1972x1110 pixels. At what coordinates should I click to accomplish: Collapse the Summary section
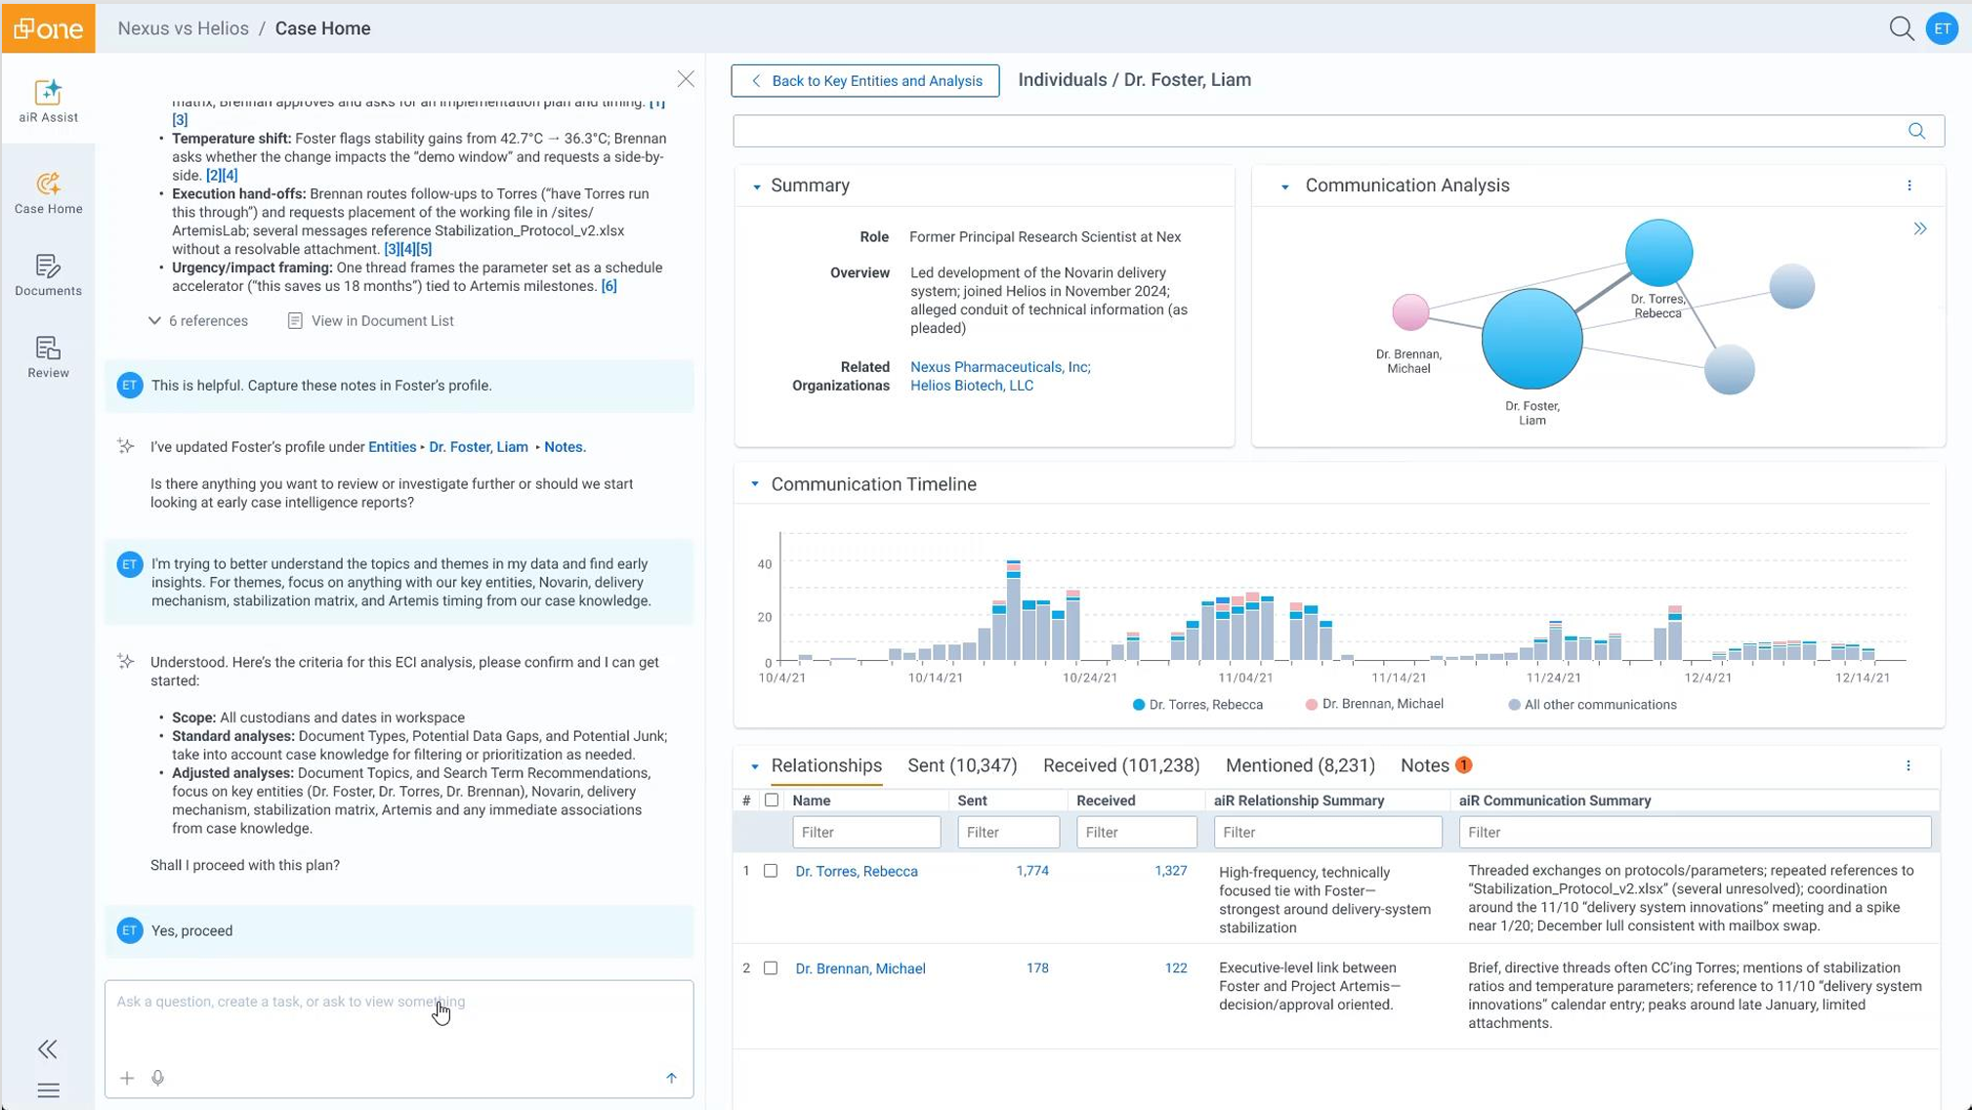point(756,186)
